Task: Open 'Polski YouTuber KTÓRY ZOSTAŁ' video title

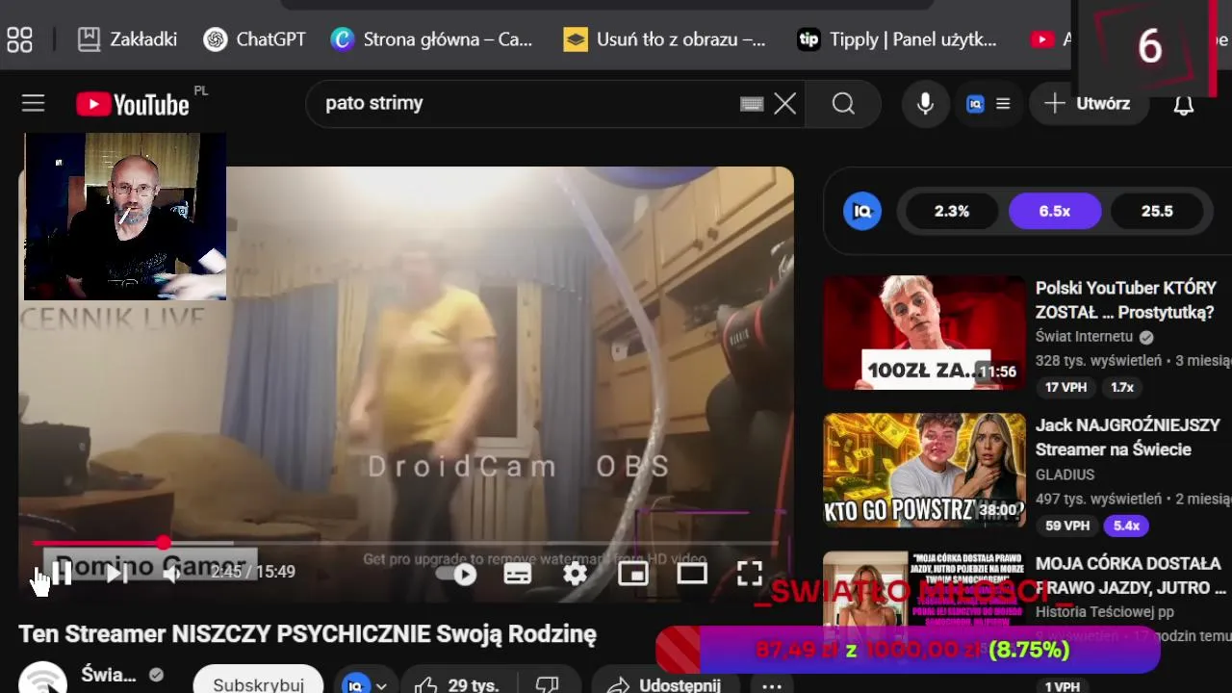Action: click(x=1126, y=300)
